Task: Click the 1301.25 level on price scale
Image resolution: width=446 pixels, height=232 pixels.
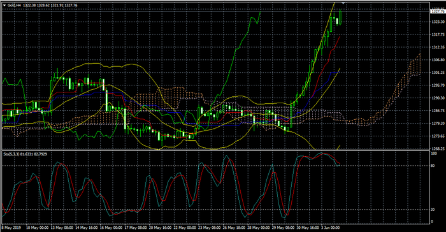Action: click(438, 73)
